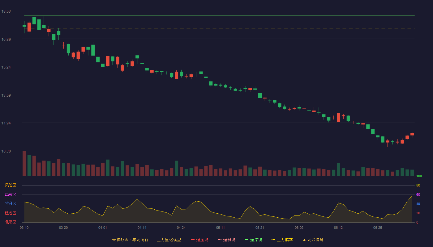Image resolution: width=433 pixels, height=247 pixels.
Task: Toggle the 强压线 legend series
Action: (199, 240)
